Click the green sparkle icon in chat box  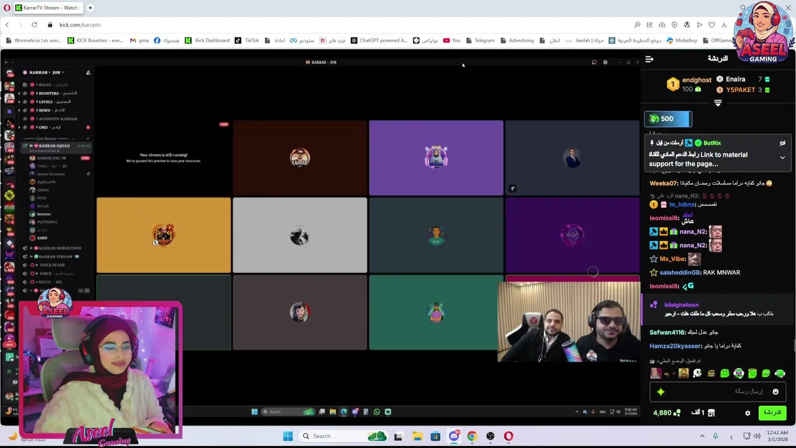click(x=660, y=392)
